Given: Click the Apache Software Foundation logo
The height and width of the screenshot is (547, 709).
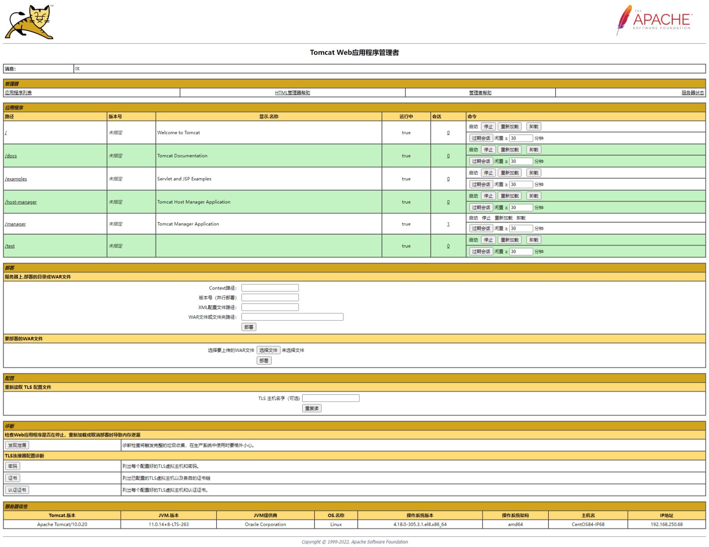Looking at the screenshot, I should (654, 20).
